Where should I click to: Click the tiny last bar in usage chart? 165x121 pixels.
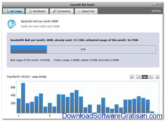click(x=152, y=112)
